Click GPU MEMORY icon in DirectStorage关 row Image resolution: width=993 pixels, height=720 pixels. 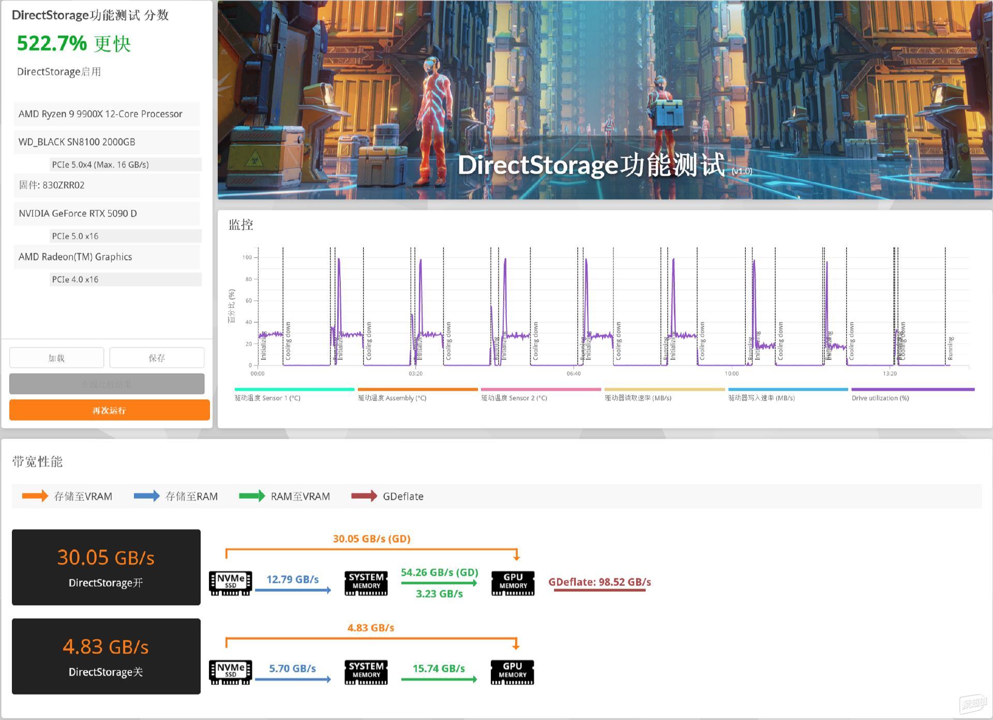coord(513,672)
